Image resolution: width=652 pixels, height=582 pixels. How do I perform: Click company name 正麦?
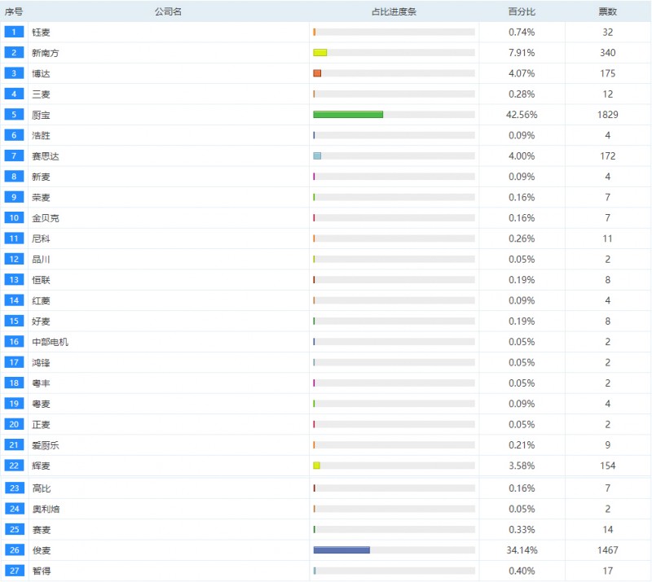pos(41,425)
